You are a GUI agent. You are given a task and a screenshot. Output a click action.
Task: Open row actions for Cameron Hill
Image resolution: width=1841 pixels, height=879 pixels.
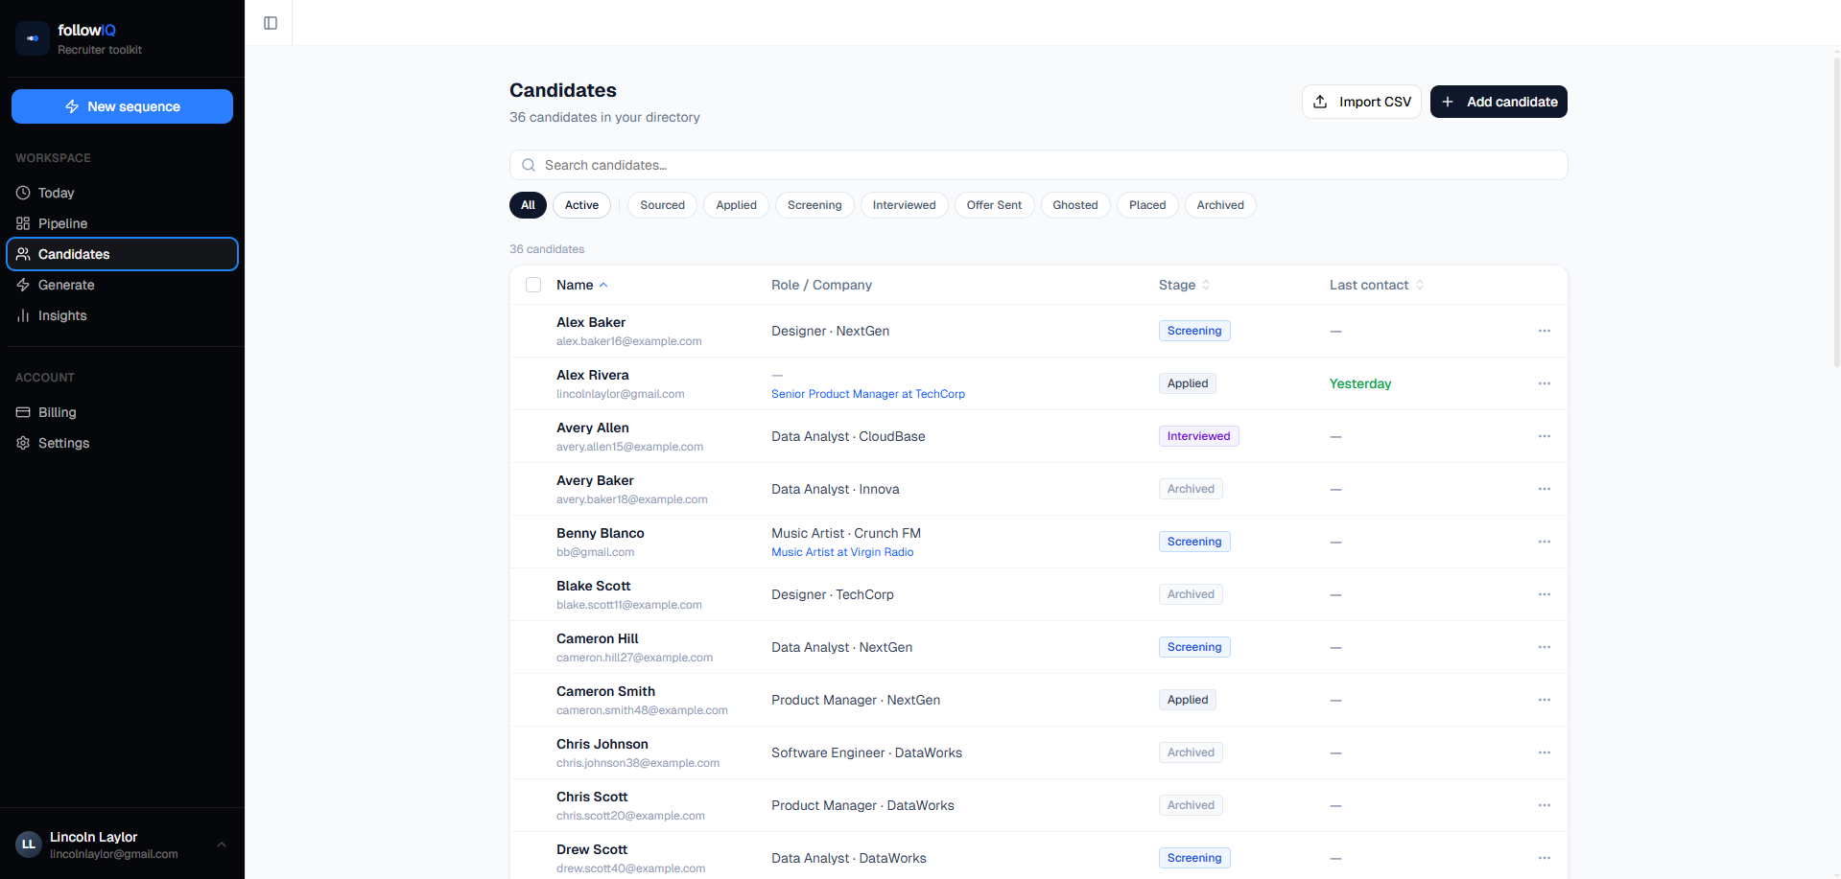1545,647
